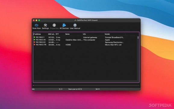
Task: Click the Next scan at 22:12 status text
Action: 75,89
